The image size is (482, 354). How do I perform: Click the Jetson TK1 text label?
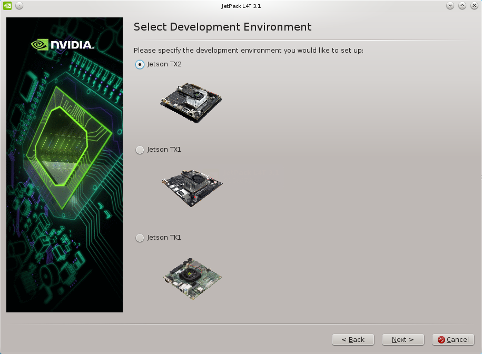(164, 238)
